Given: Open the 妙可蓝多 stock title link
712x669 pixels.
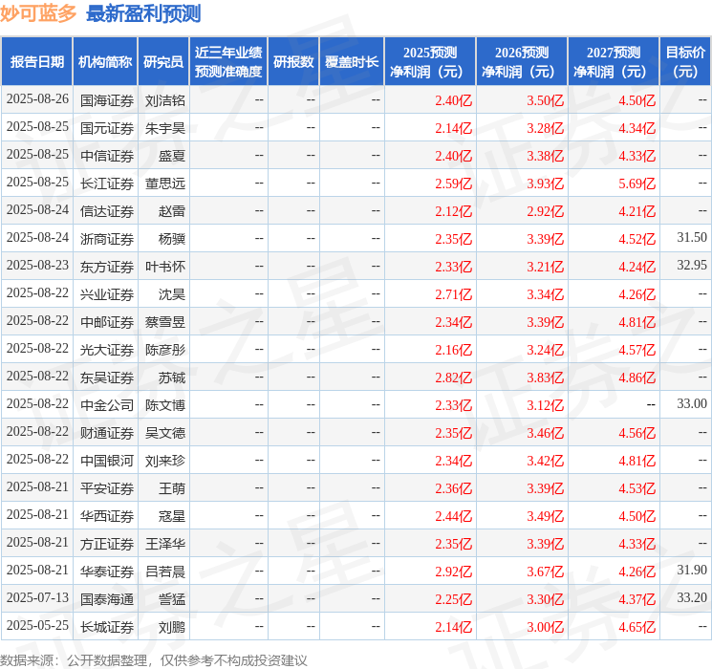Looking at the screenshot, I should [38, 13].
